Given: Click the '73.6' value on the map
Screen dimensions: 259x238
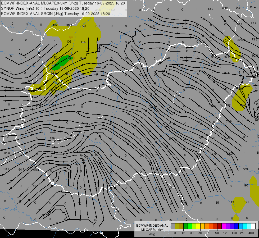Looking at the screenshot, I should coord(255,39).
